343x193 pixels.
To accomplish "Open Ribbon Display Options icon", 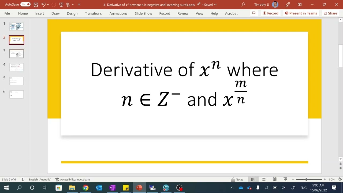I will coord(300,5).
